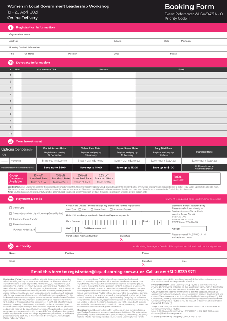Click the Cardholder's Contact Number field
Screen dimensions: 227x321
pyautogui.click(x=91, y=237)
